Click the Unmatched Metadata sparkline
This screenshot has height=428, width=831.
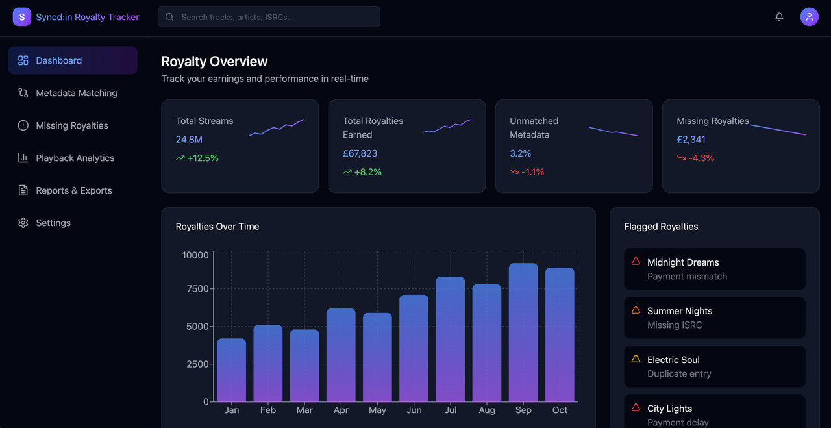pyautogui.click(x=614, y=132)
